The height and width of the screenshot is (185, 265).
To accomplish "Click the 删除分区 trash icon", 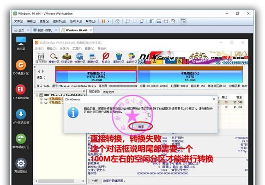I will [119, 58].
